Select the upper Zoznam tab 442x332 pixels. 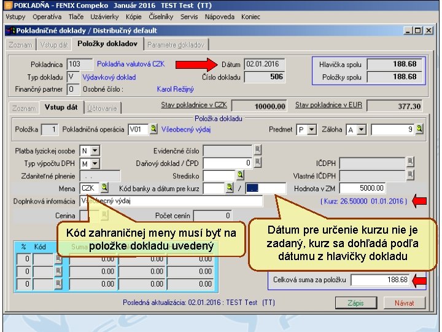point(21,45)
